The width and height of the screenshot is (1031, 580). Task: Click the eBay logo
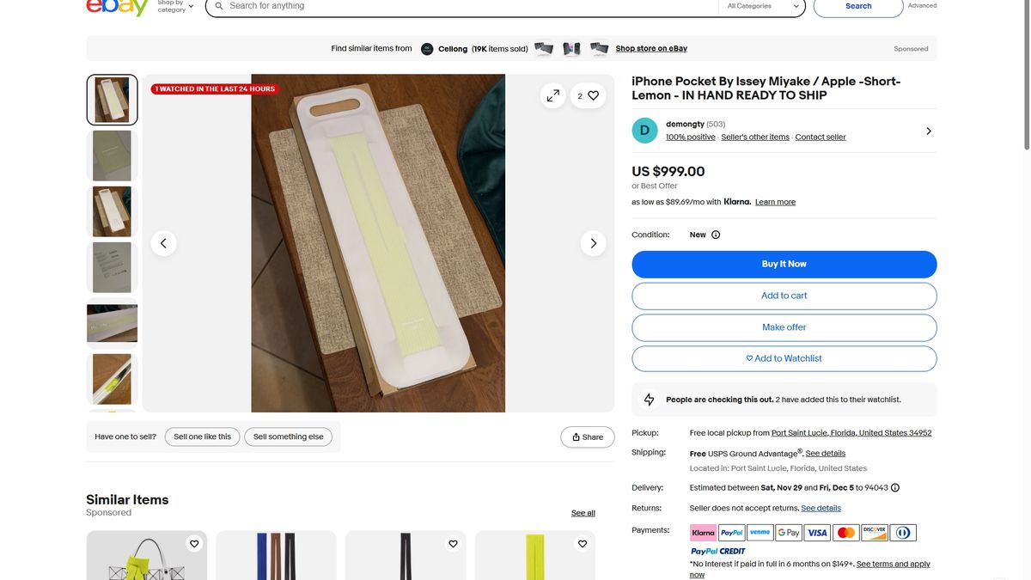click(x=118, y=7)
